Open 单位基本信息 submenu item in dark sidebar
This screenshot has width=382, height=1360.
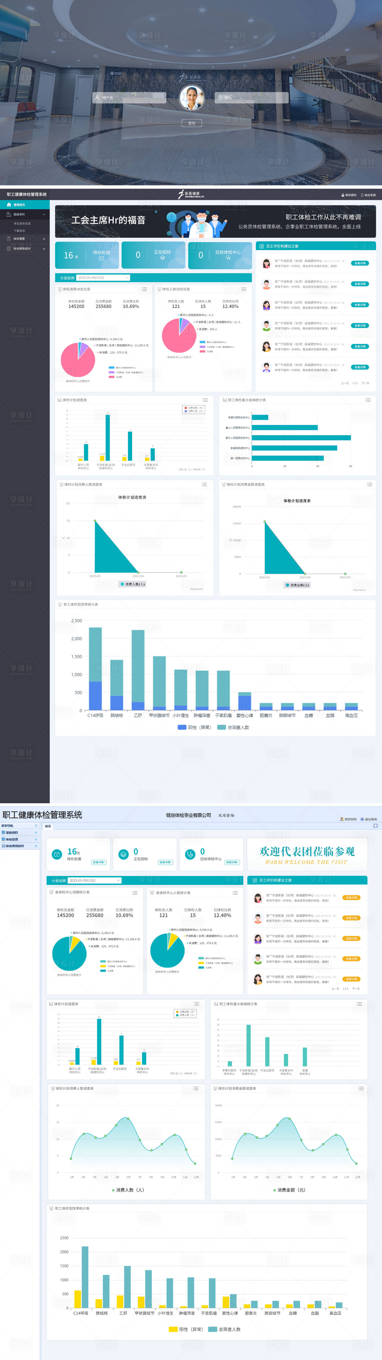click(x=22, y=223)
